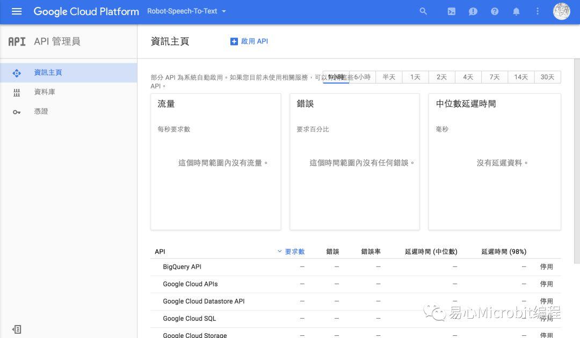Click the API logo in sidebar header
The image size is (580, 338).
[x=17, y=41]
